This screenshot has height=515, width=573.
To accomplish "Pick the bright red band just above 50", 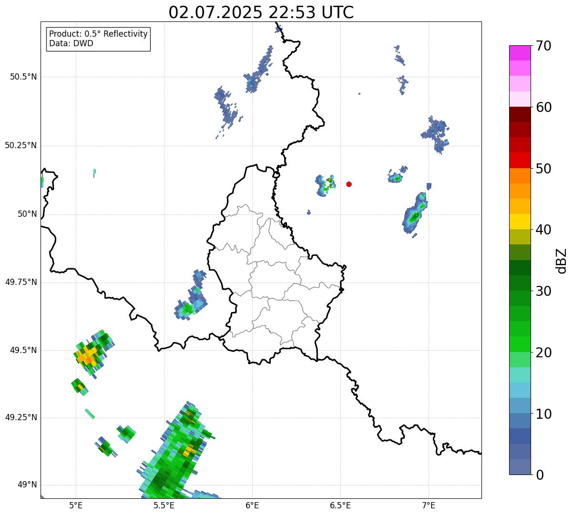I will tap(520, 161).
